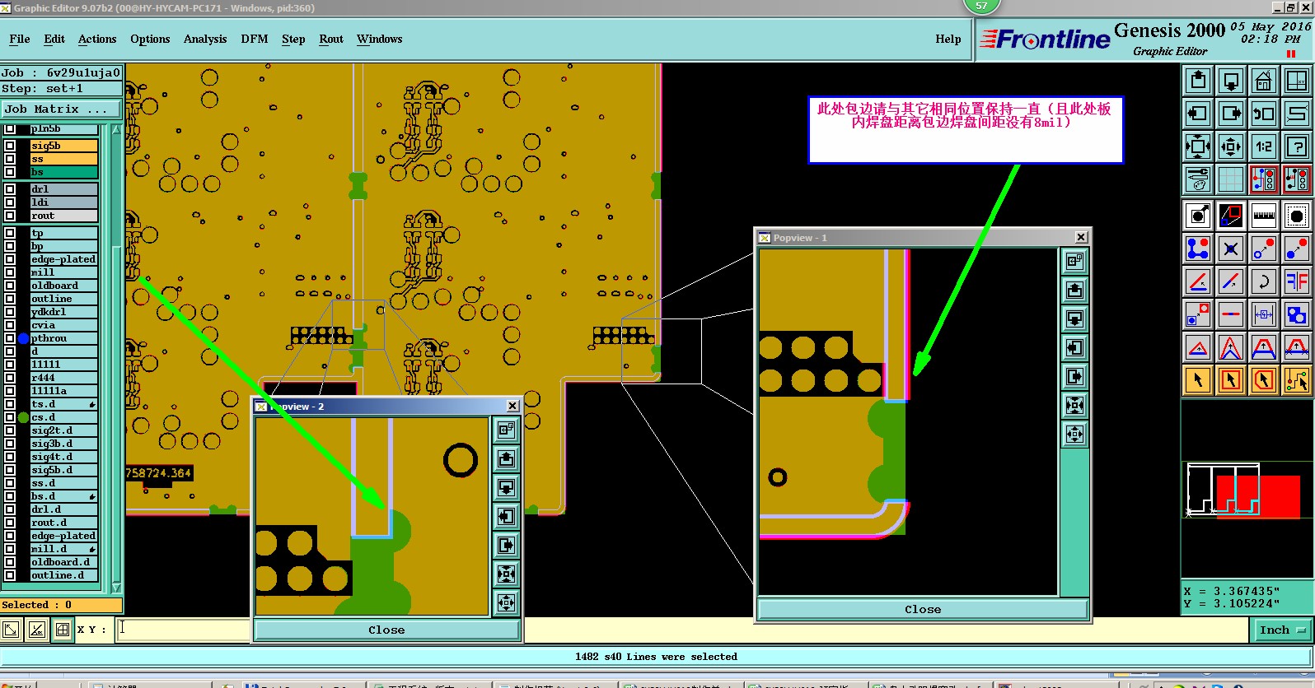Toggle the sig5b layer checkbox
This screenshot has height=688, width=1315.
pyautogui.click(x=10, y=146)
